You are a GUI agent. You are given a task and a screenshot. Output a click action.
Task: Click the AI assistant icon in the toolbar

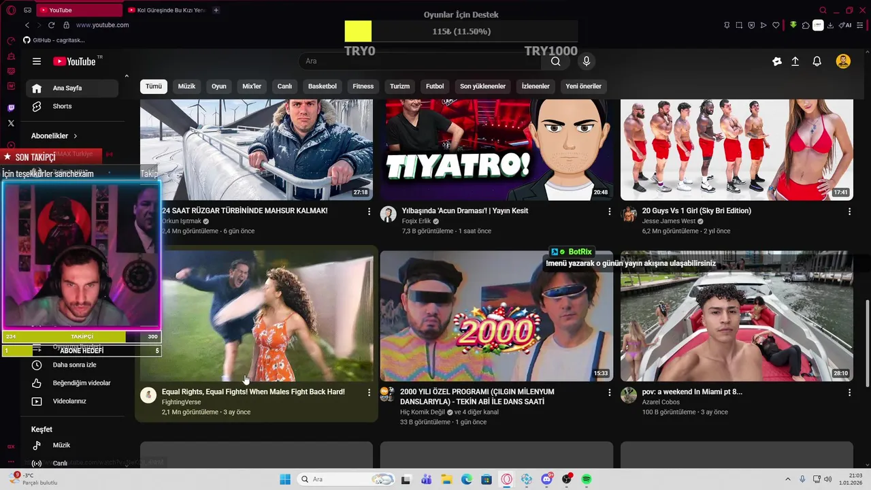click(x=845, y=25)
